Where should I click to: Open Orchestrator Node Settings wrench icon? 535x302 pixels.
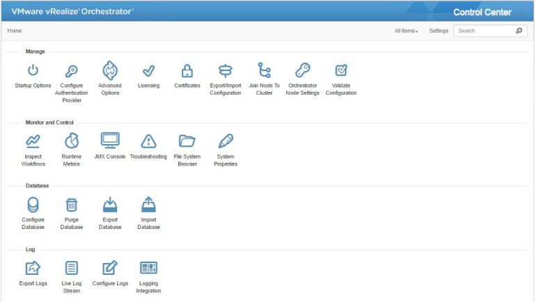302,70
